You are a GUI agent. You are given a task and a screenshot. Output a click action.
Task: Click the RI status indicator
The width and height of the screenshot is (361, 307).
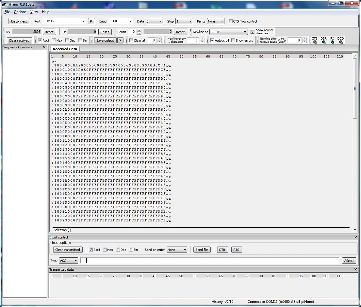332,42
